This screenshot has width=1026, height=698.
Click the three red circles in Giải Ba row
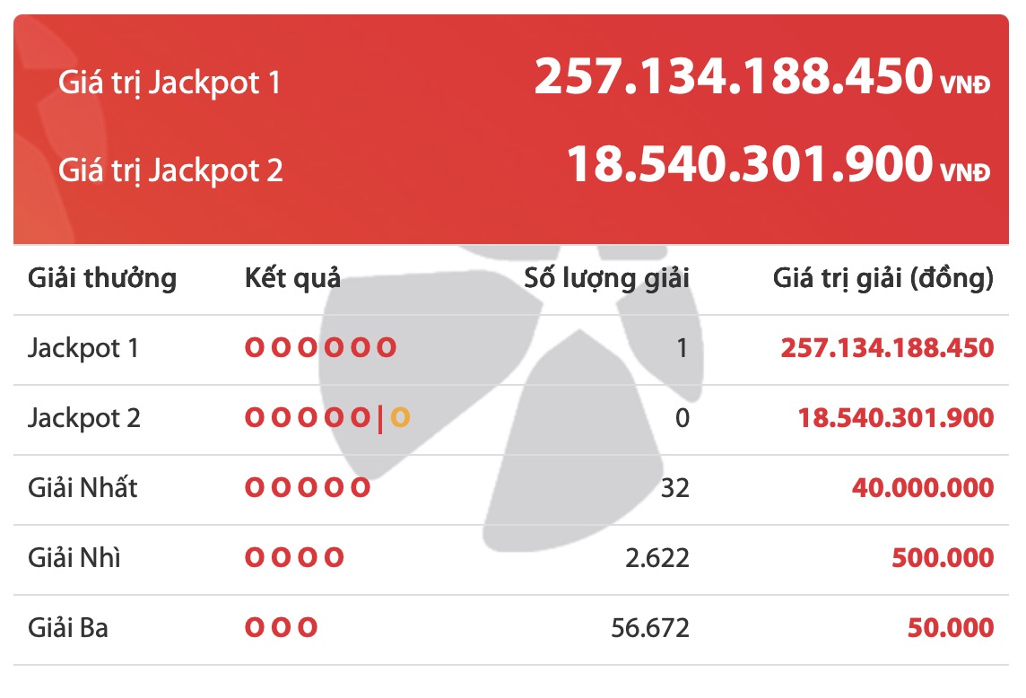(x=282, y=627)
